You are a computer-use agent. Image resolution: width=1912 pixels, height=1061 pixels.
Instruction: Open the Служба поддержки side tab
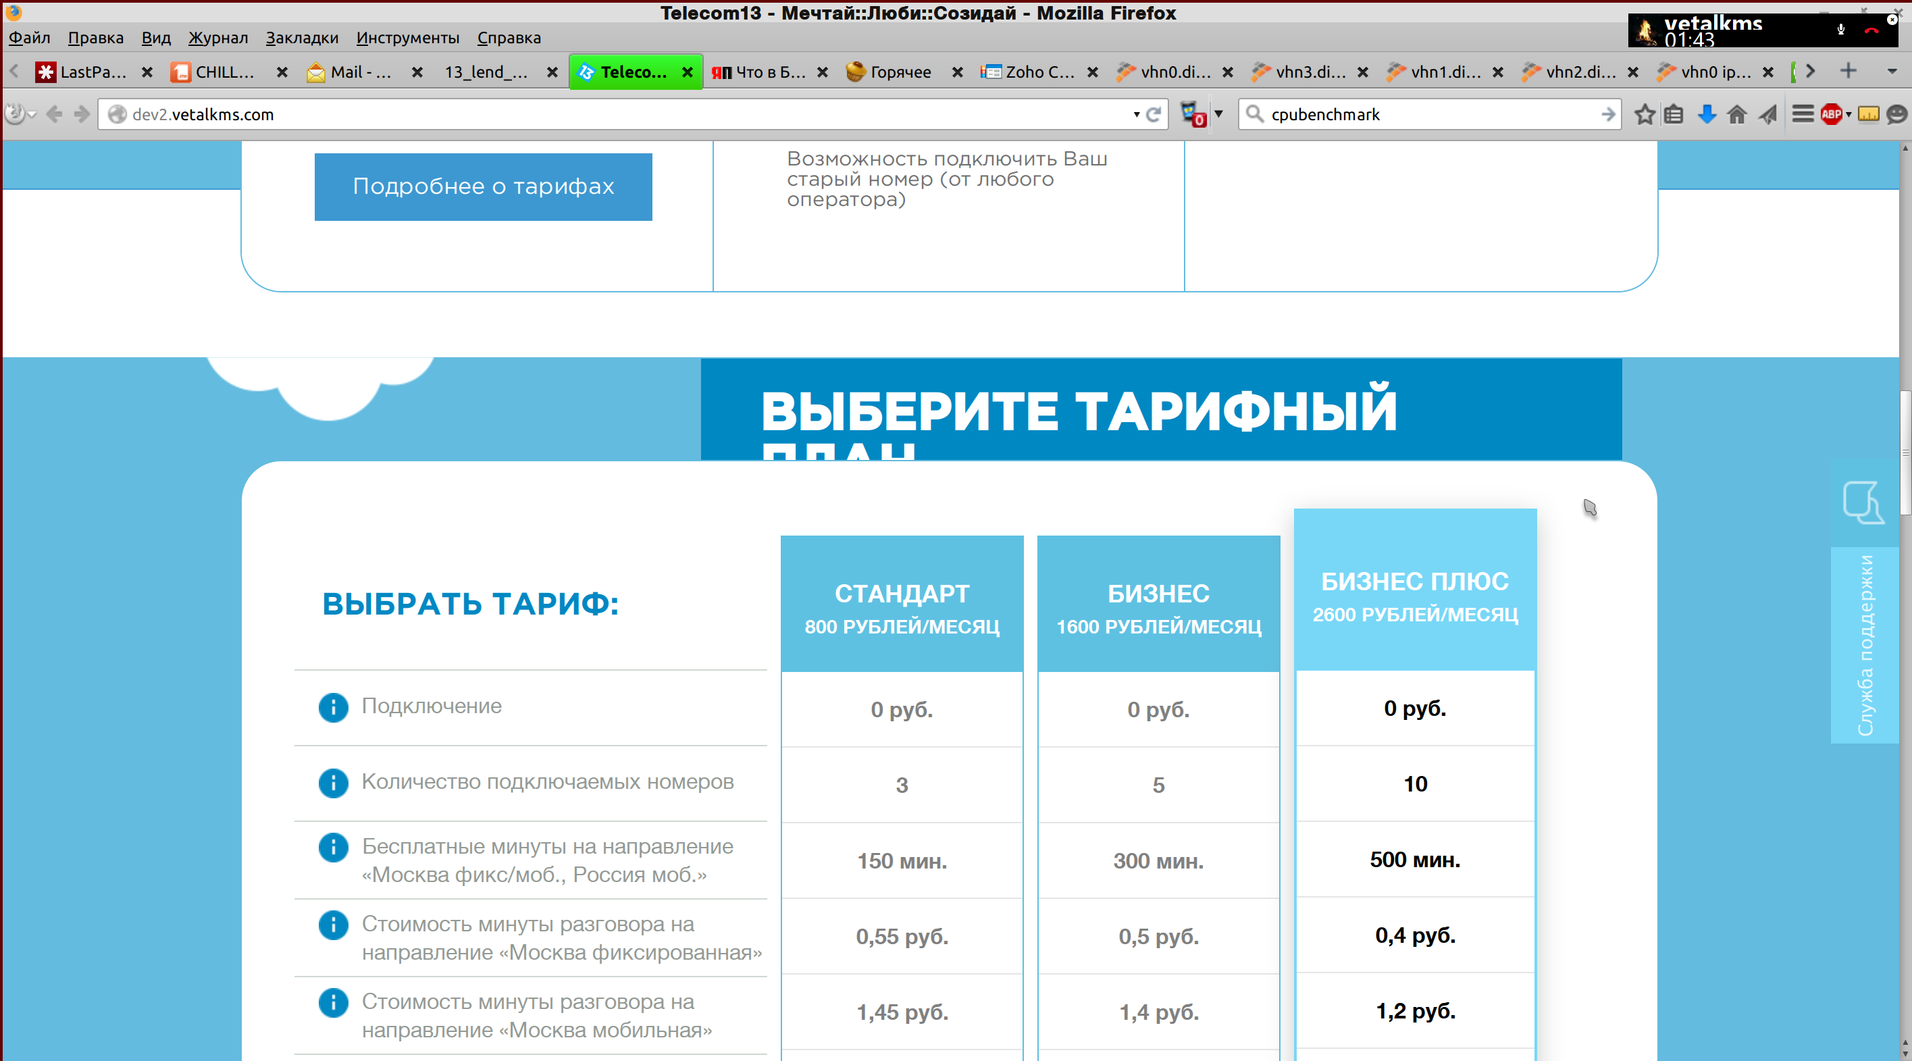[1864, 645]
